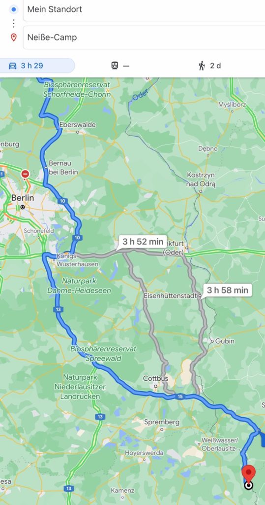Choose the 3 h 58 min alternative route

tap(228, 290)
